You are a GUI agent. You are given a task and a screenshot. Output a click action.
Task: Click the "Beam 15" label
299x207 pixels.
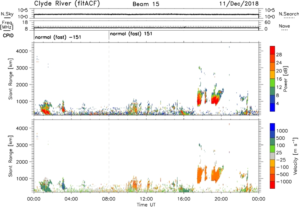pyautogui.click(x=146, y=4)
